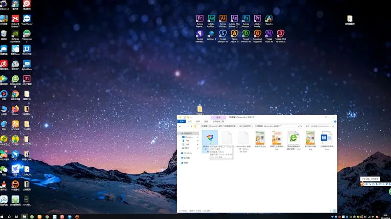Viewport: 391px width, 219px height.
Task: Open Google Chrome desktop shortcut
Action: click(x=15, y=95)
